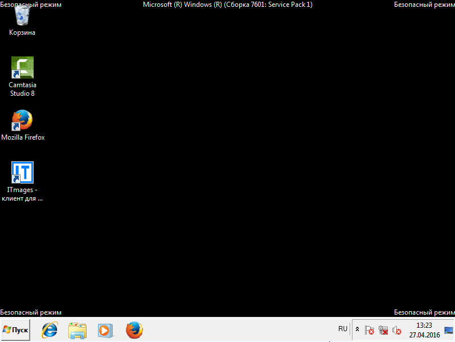Open the RU language indicator
Image resolution: width=455 pixels, height=342 pixels.
pos(343,329)
